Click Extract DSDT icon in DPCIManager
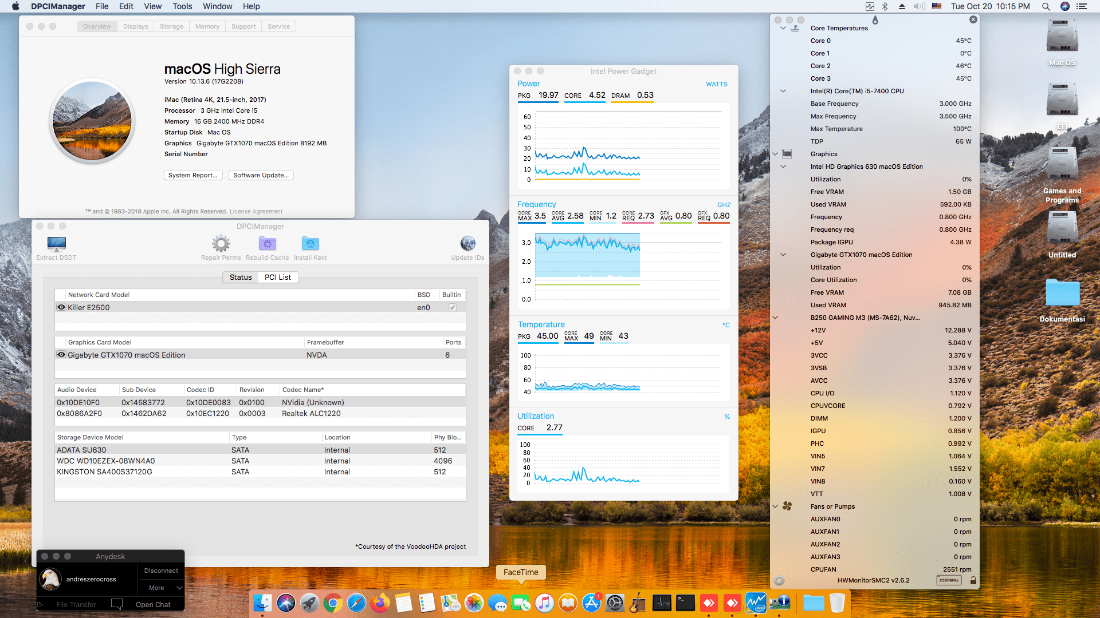 [x=56, y=244]
